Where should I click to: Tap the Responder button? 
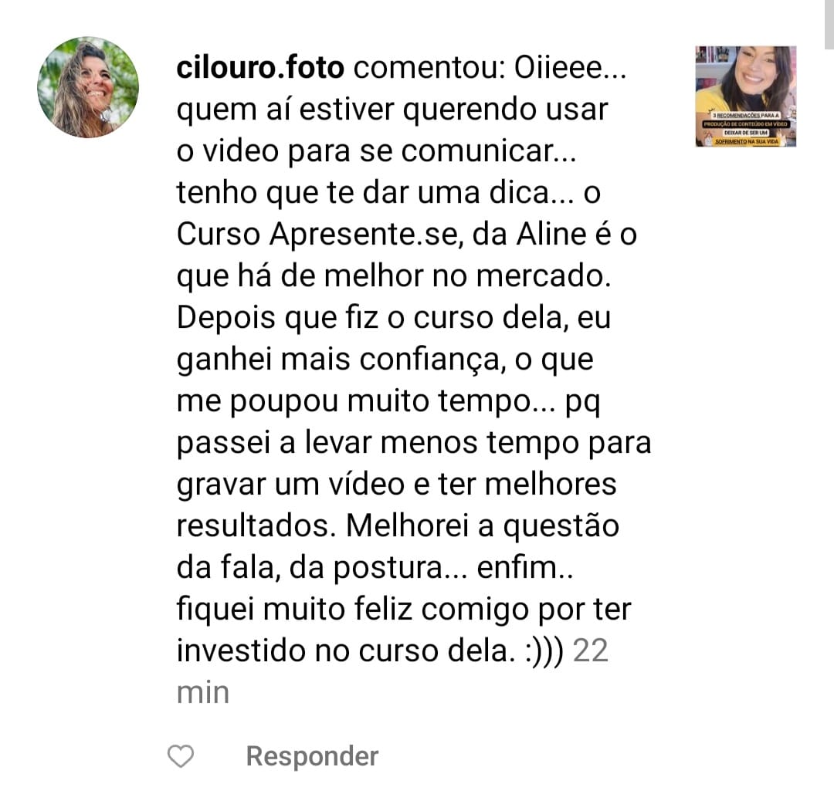tap(312, 755)
